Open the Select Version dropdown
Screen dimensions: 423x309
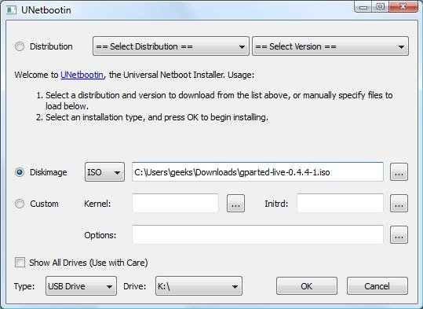pos(330,46)
